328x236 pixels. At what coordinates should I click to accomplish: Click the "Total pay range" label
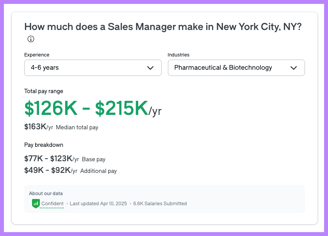43,91
